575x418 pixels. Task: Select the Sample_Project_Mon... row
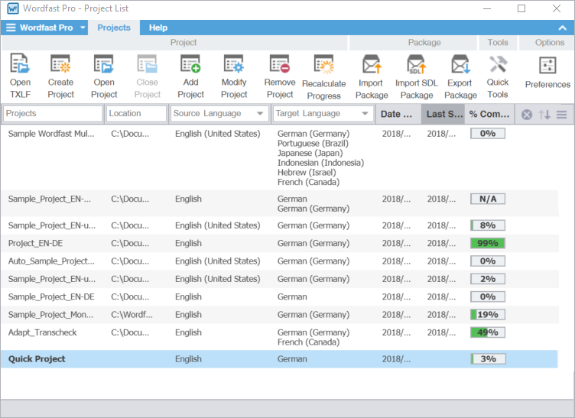coord(279,315)
